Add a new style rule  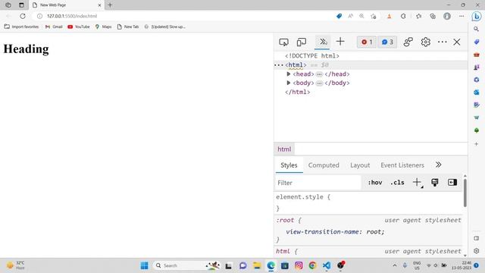(417, 182)
